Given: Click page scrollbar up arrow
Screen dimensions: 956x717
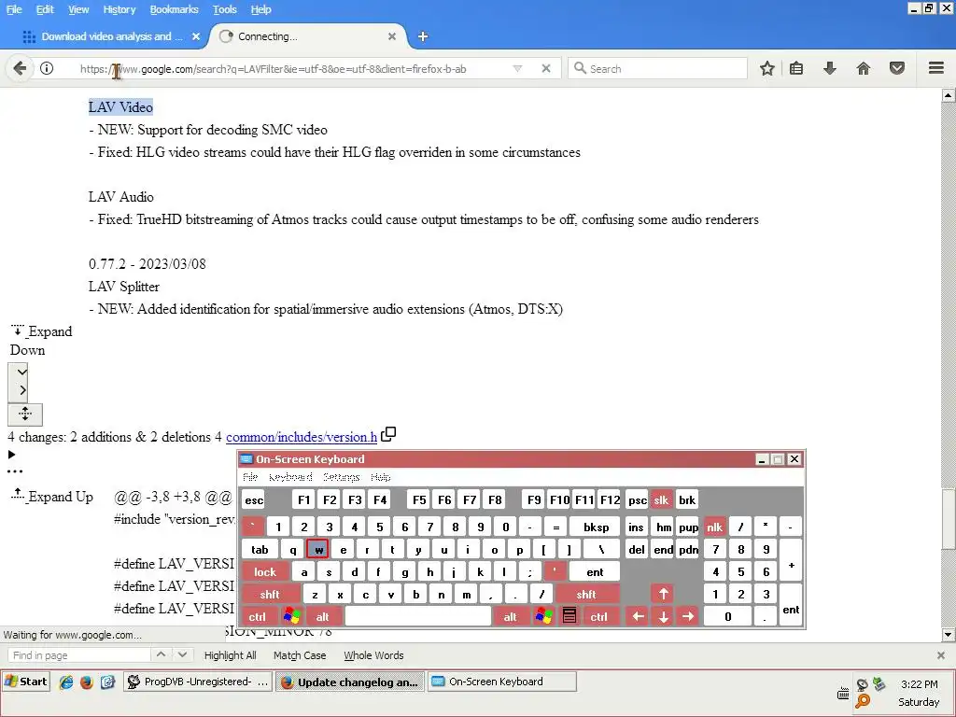Looking at the screenshot, I should coord(949,95).
